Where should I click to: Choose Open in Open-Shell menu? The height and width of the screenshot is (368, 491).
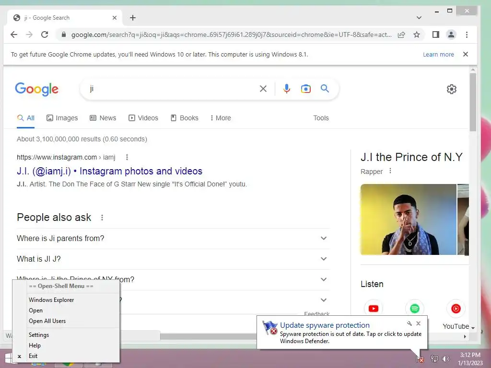click(35, 310)
